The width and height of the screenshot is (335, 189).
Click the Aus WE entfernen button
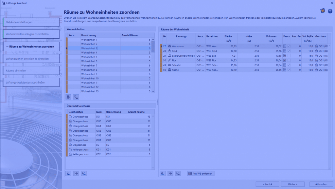201,173
